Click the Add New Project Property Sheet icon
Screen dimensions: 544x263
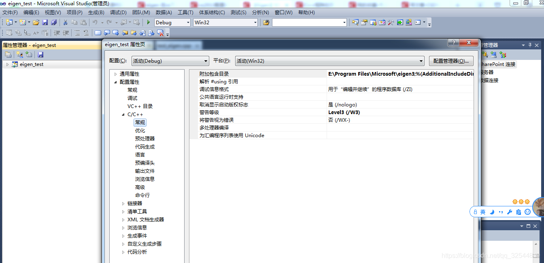pyautogui.click(x=19, y=55)
